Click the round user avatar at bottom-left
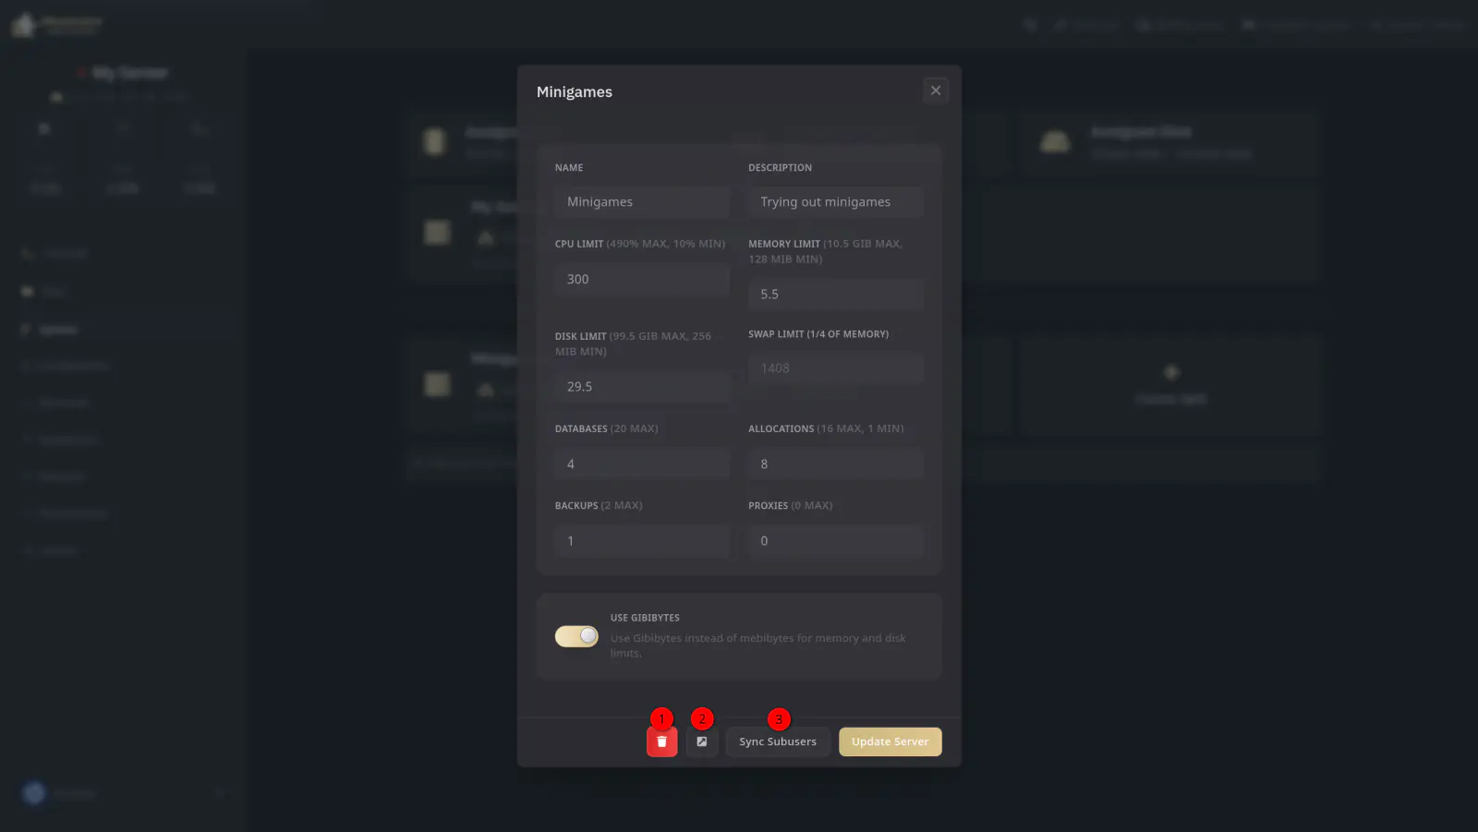Viewport: 1478px width, 832px height. click(34, 793)
